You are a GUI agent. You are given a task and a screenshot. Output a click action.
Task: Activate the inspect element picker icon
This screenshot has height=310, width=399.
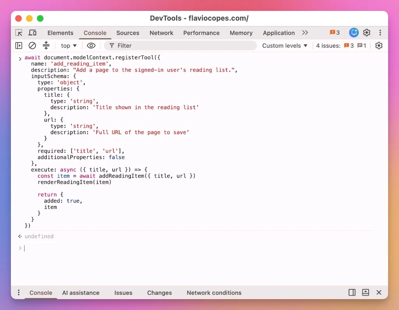point(19,33)
